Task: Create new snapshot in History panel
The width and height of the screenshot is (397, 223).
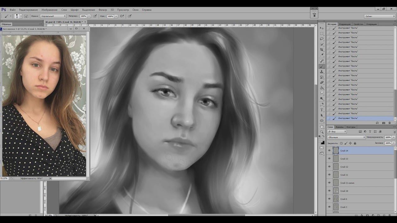Action: 384,123
